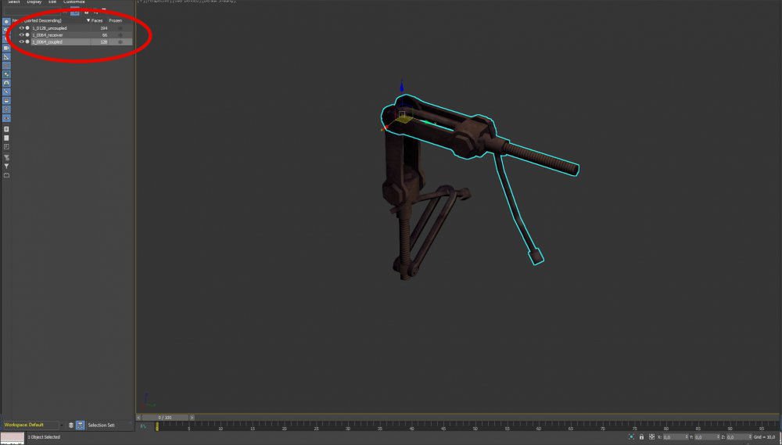Click the layer manager stack icon
This screenshot has width=782, height=445.
pyautogui.click(x=70, y=425)
